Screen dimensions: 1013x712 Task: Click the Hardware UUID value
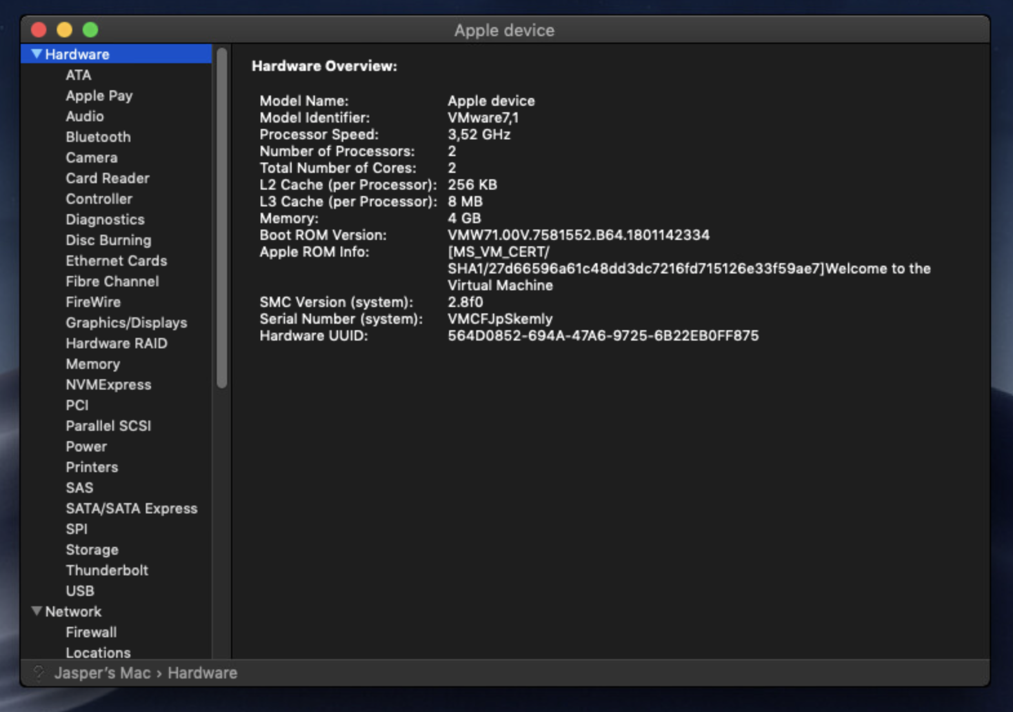[x=603, y=335]
